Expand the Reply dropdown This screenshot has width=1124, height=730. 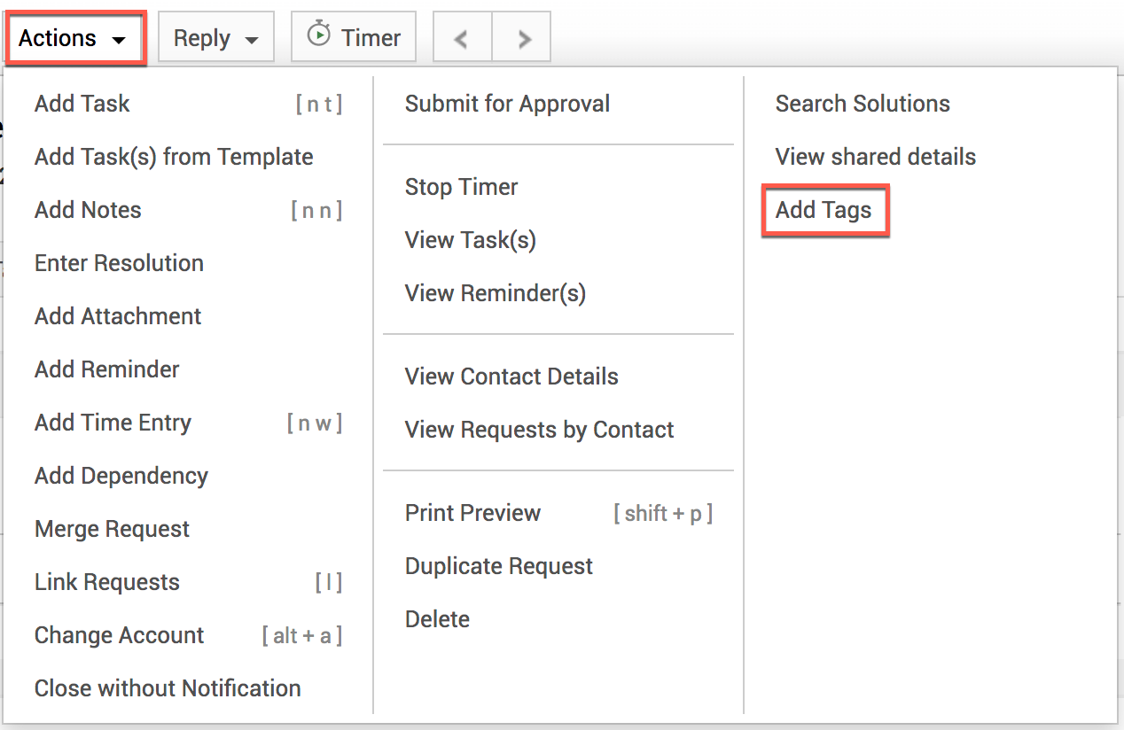215,38
